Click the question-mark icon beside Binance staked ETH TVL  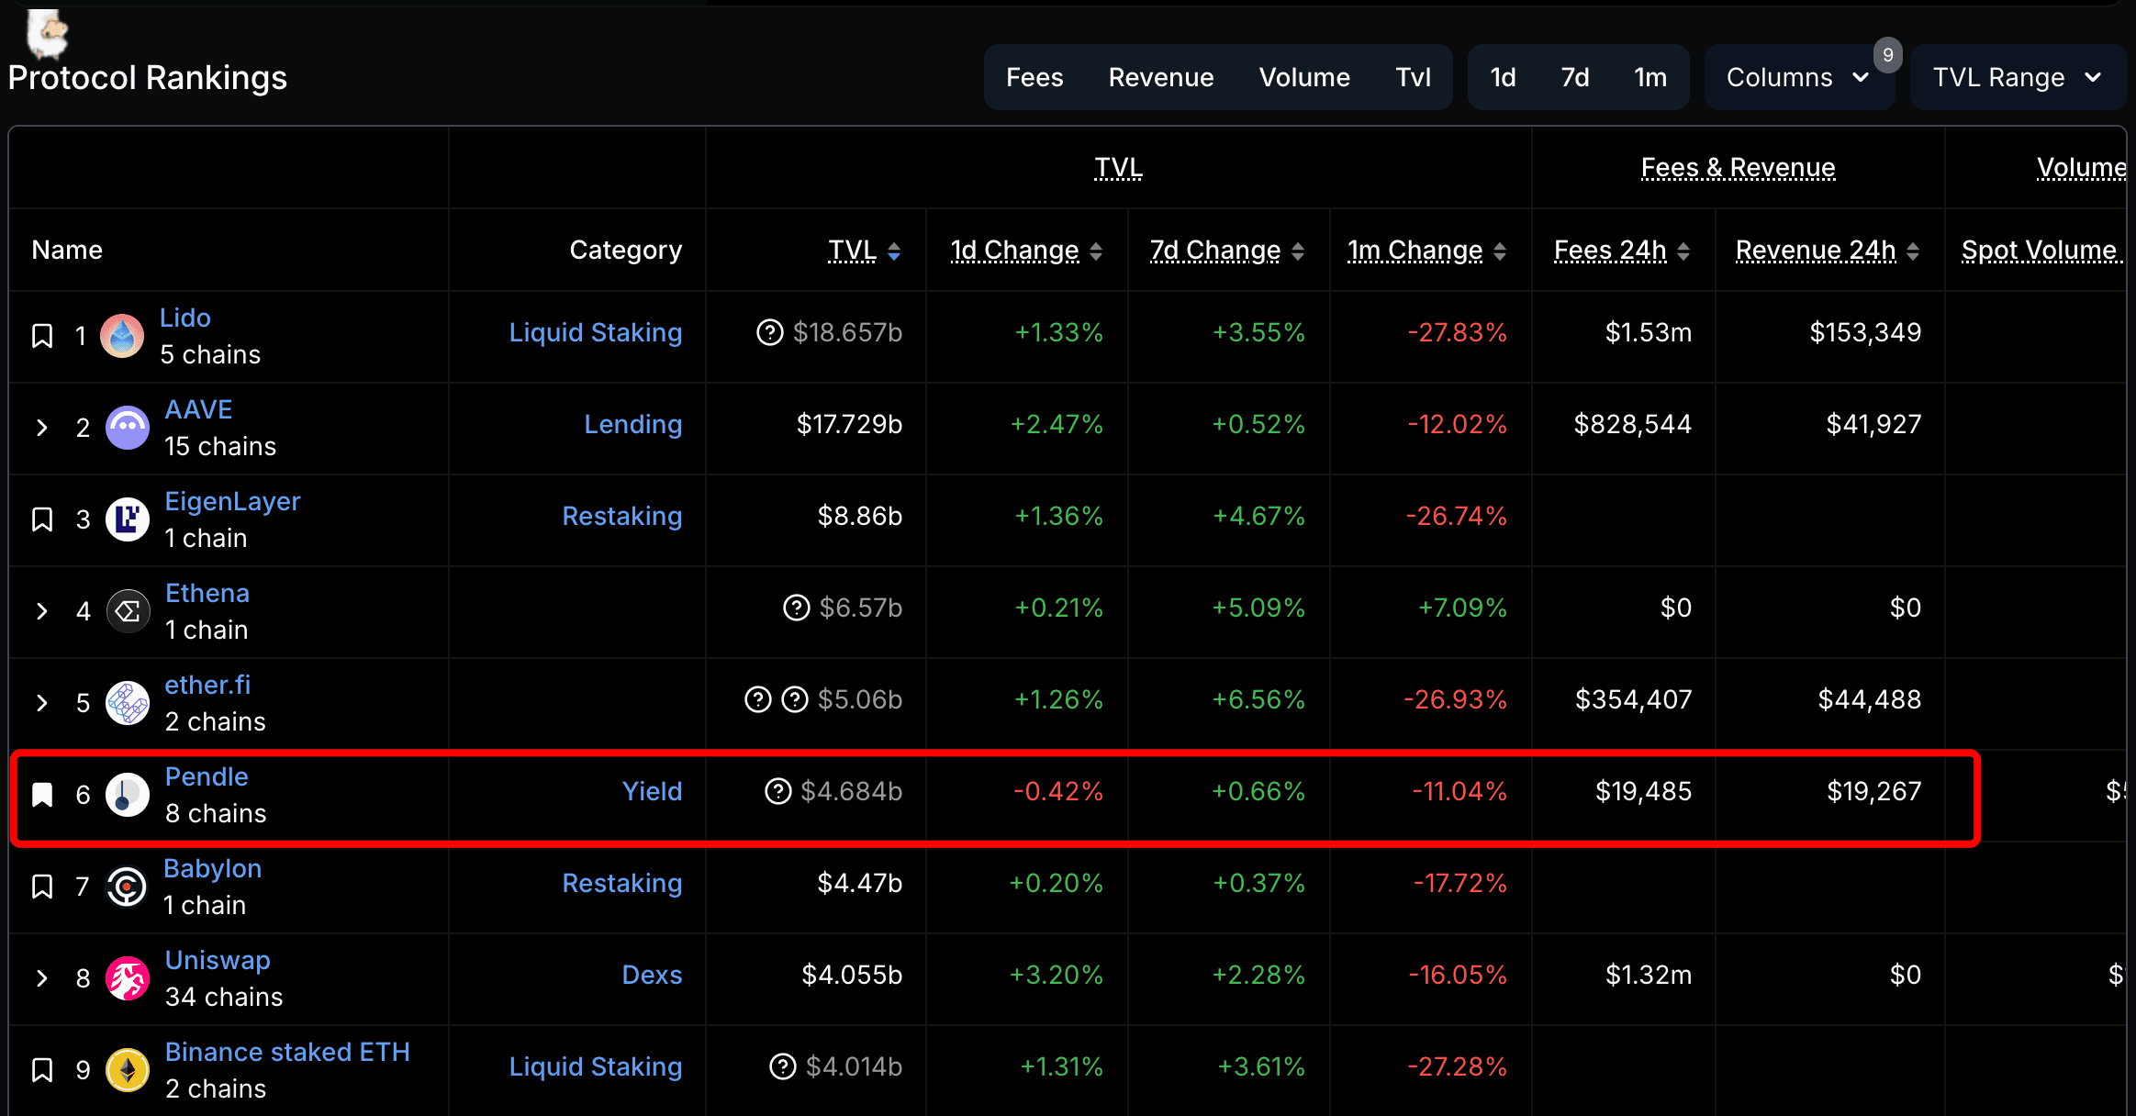click(782, 1066)
